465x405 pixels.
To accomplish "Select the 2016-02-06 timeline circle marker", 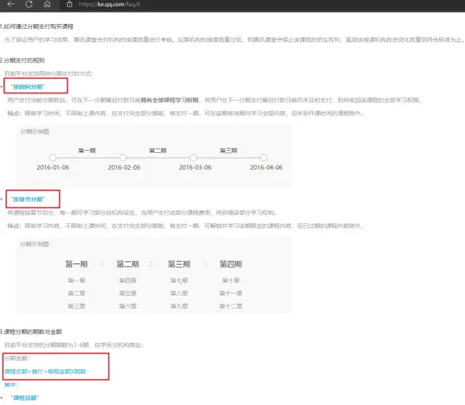I will tap(123, 158).
